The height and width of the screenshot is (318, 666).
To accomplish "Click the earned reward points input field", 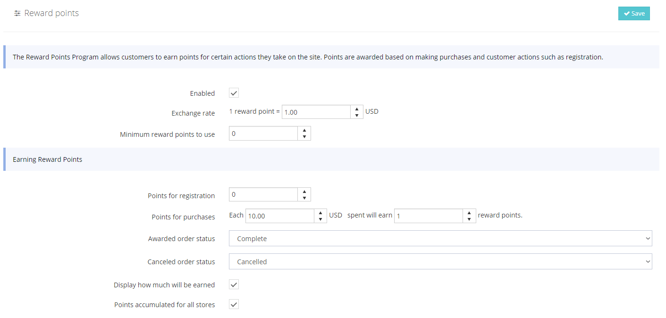I will [x=429, y=216].
